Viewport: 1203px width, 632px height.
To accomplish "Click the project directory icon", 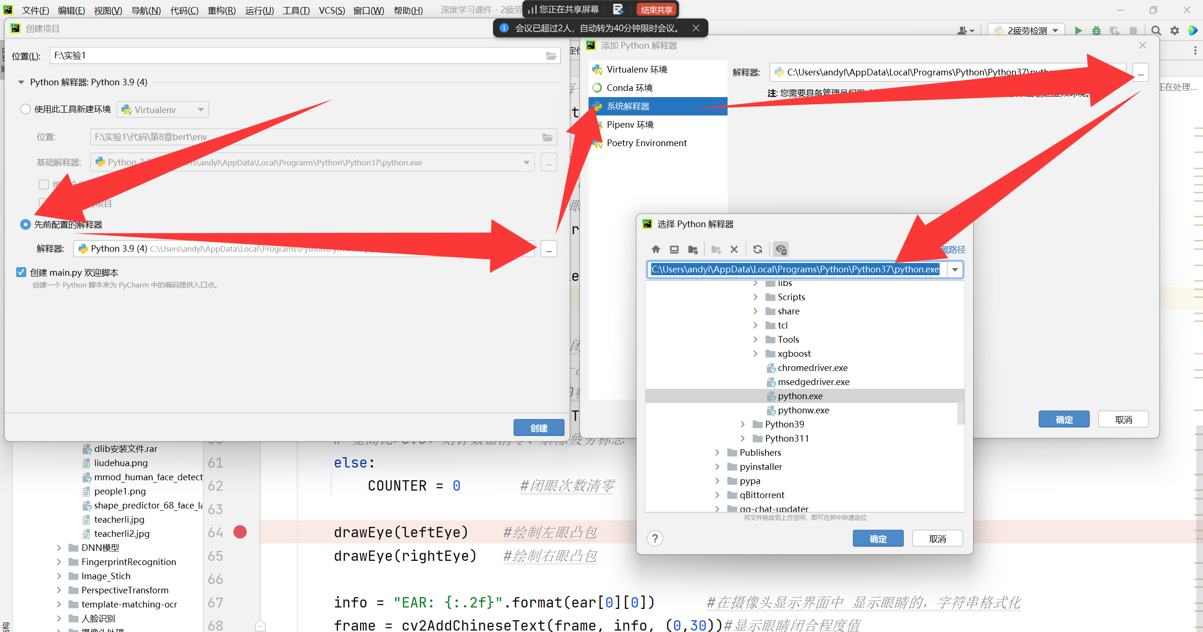I will tap(693, 249).
